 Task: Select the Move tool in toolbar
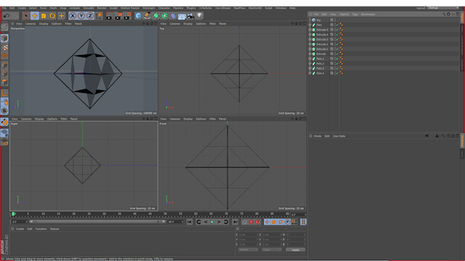(35, 16)
